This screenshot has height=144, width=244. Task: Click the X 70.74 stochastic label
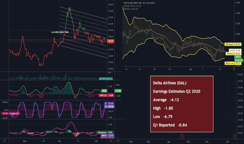[109, 107]
